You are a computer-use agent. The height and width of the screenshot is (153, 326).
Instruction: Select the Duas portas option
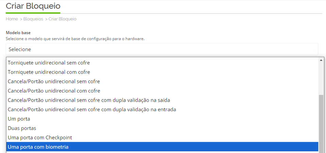coord(162,128)
